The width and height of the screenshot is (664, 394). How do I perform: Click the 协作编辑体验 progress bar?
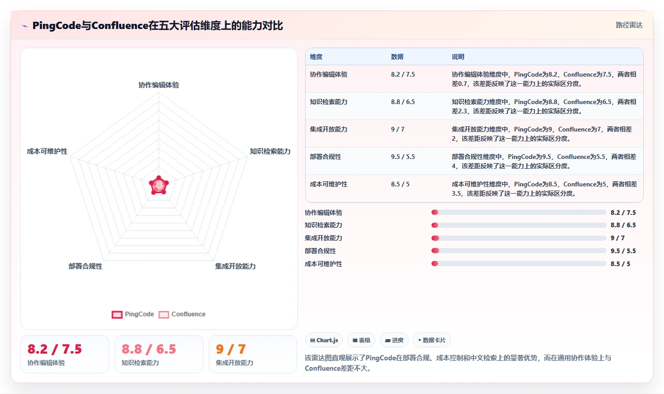518,212
